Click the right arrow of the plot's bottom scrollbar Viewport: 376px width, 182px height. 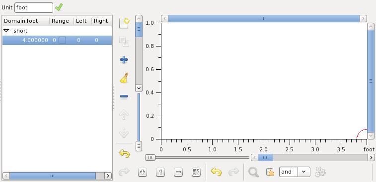point(371,157)
